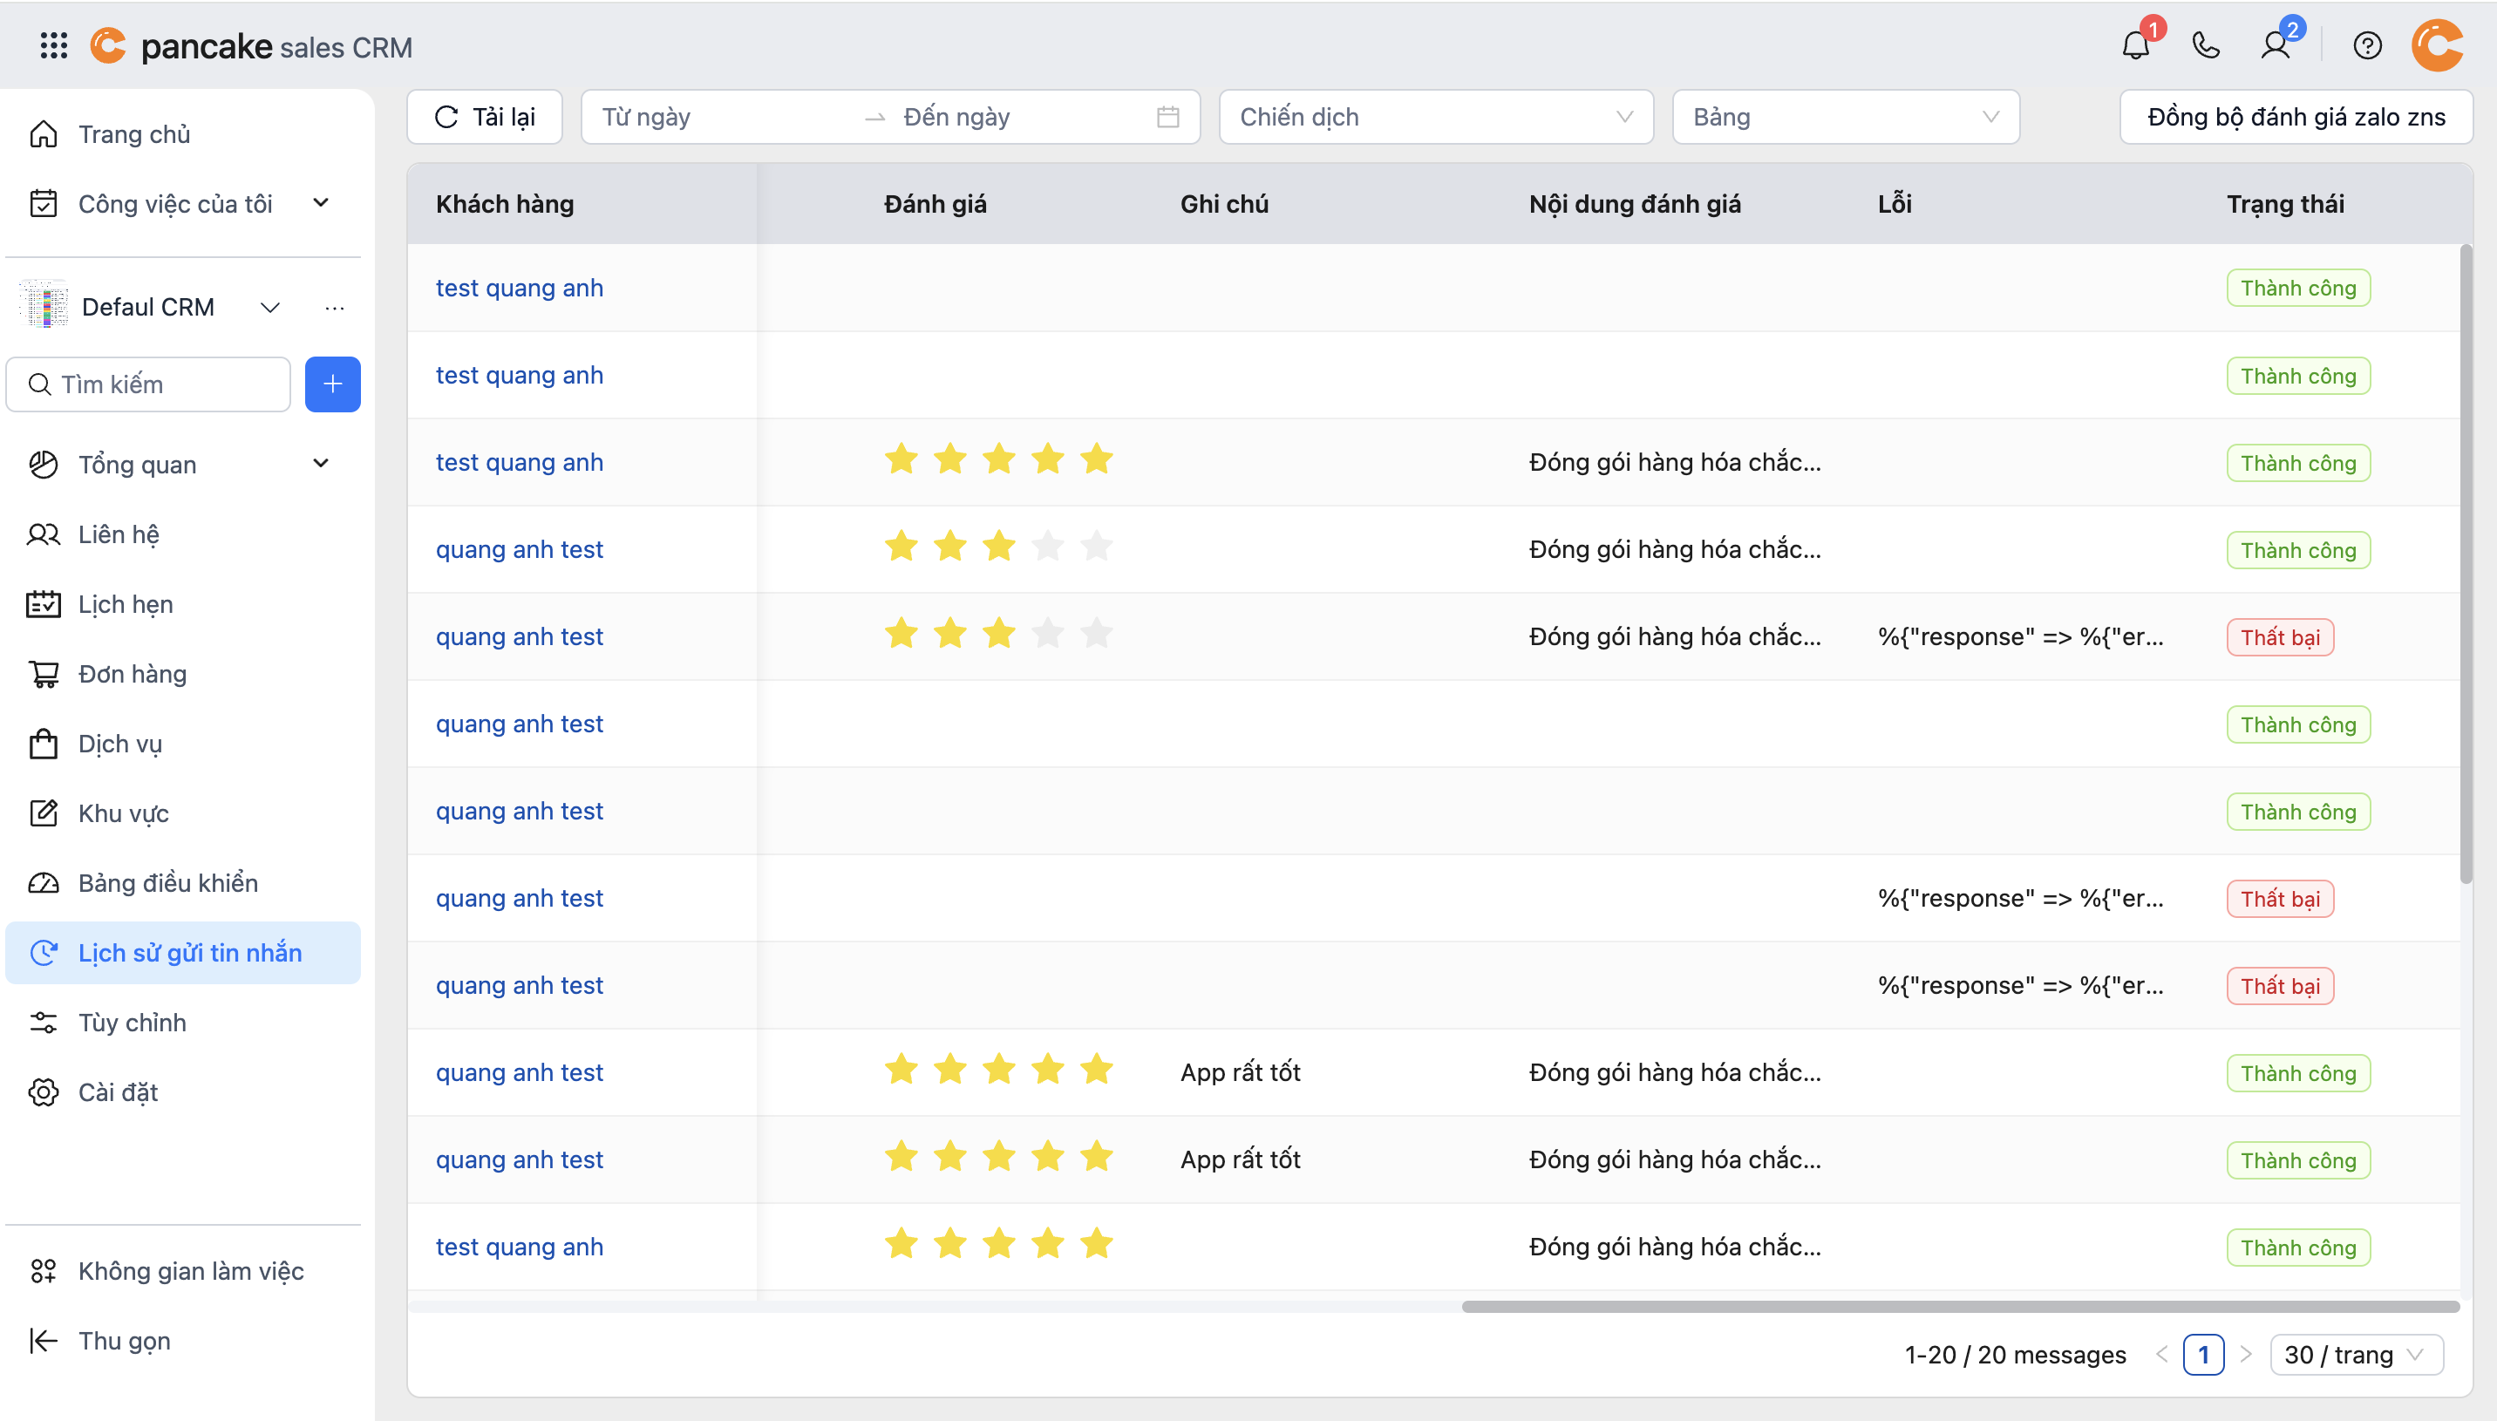Click the blue plus add button

tap(333, 384)
